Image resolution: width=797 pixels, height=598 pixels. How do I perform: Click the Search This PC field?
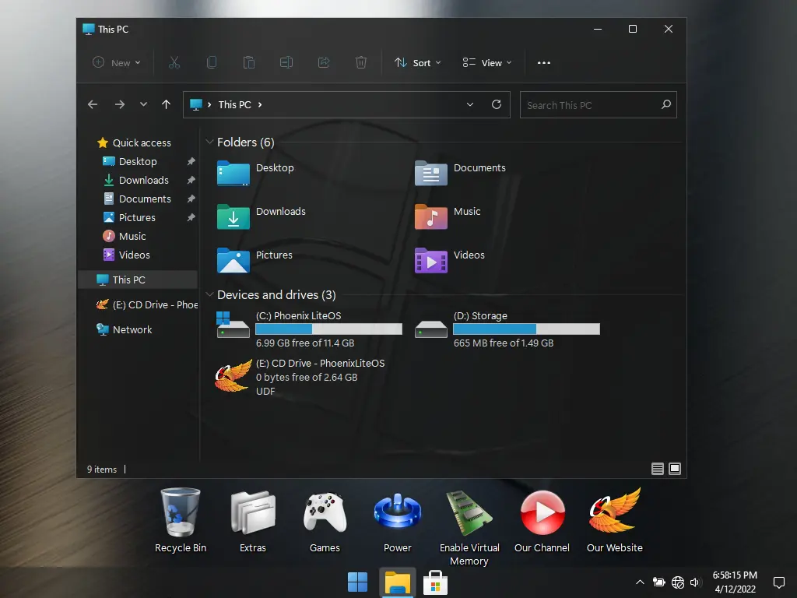point(599,105)
